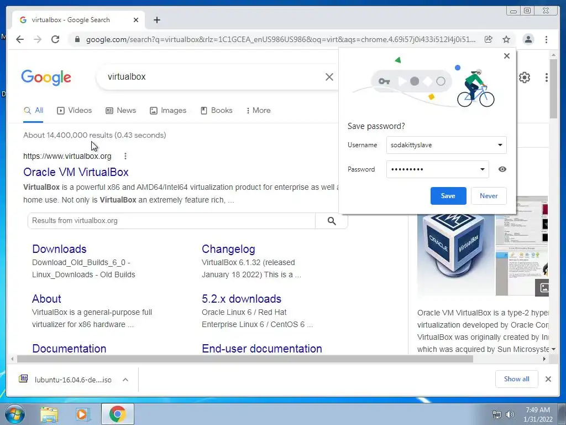566x425 pixels.
Task: Close the downloads bar
Action: tap(548, 379)
